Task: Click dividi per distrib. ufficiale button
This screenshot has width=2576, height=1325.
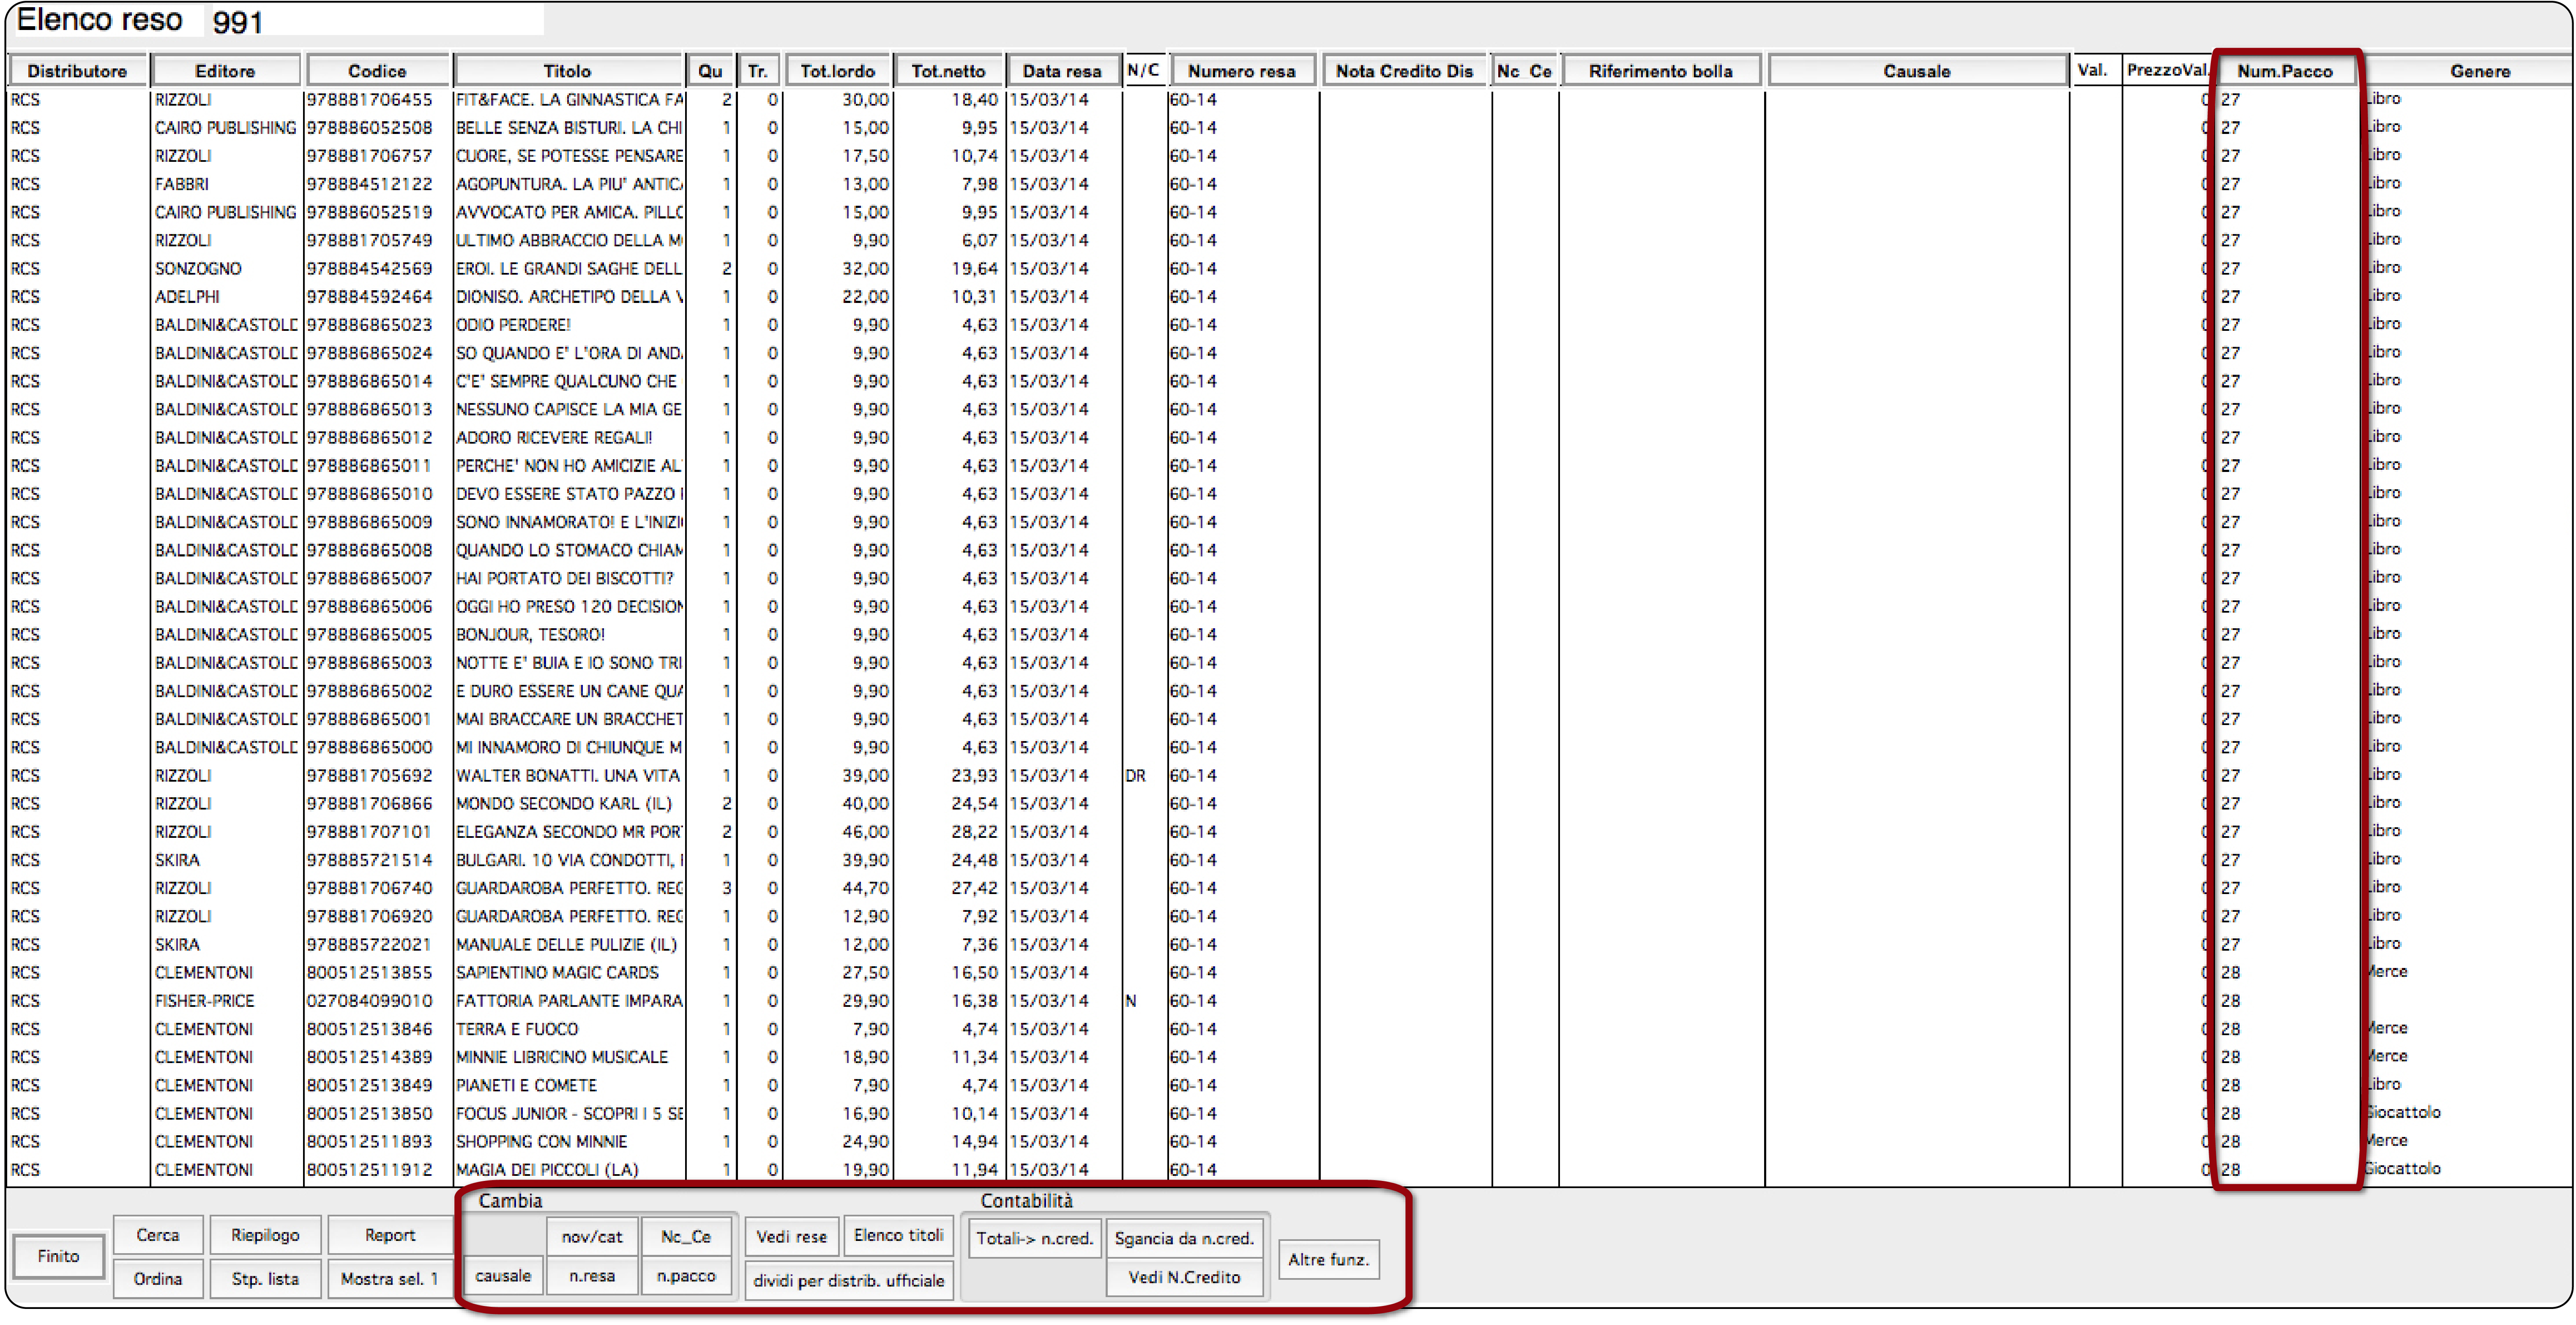Action: (849, 1281)
